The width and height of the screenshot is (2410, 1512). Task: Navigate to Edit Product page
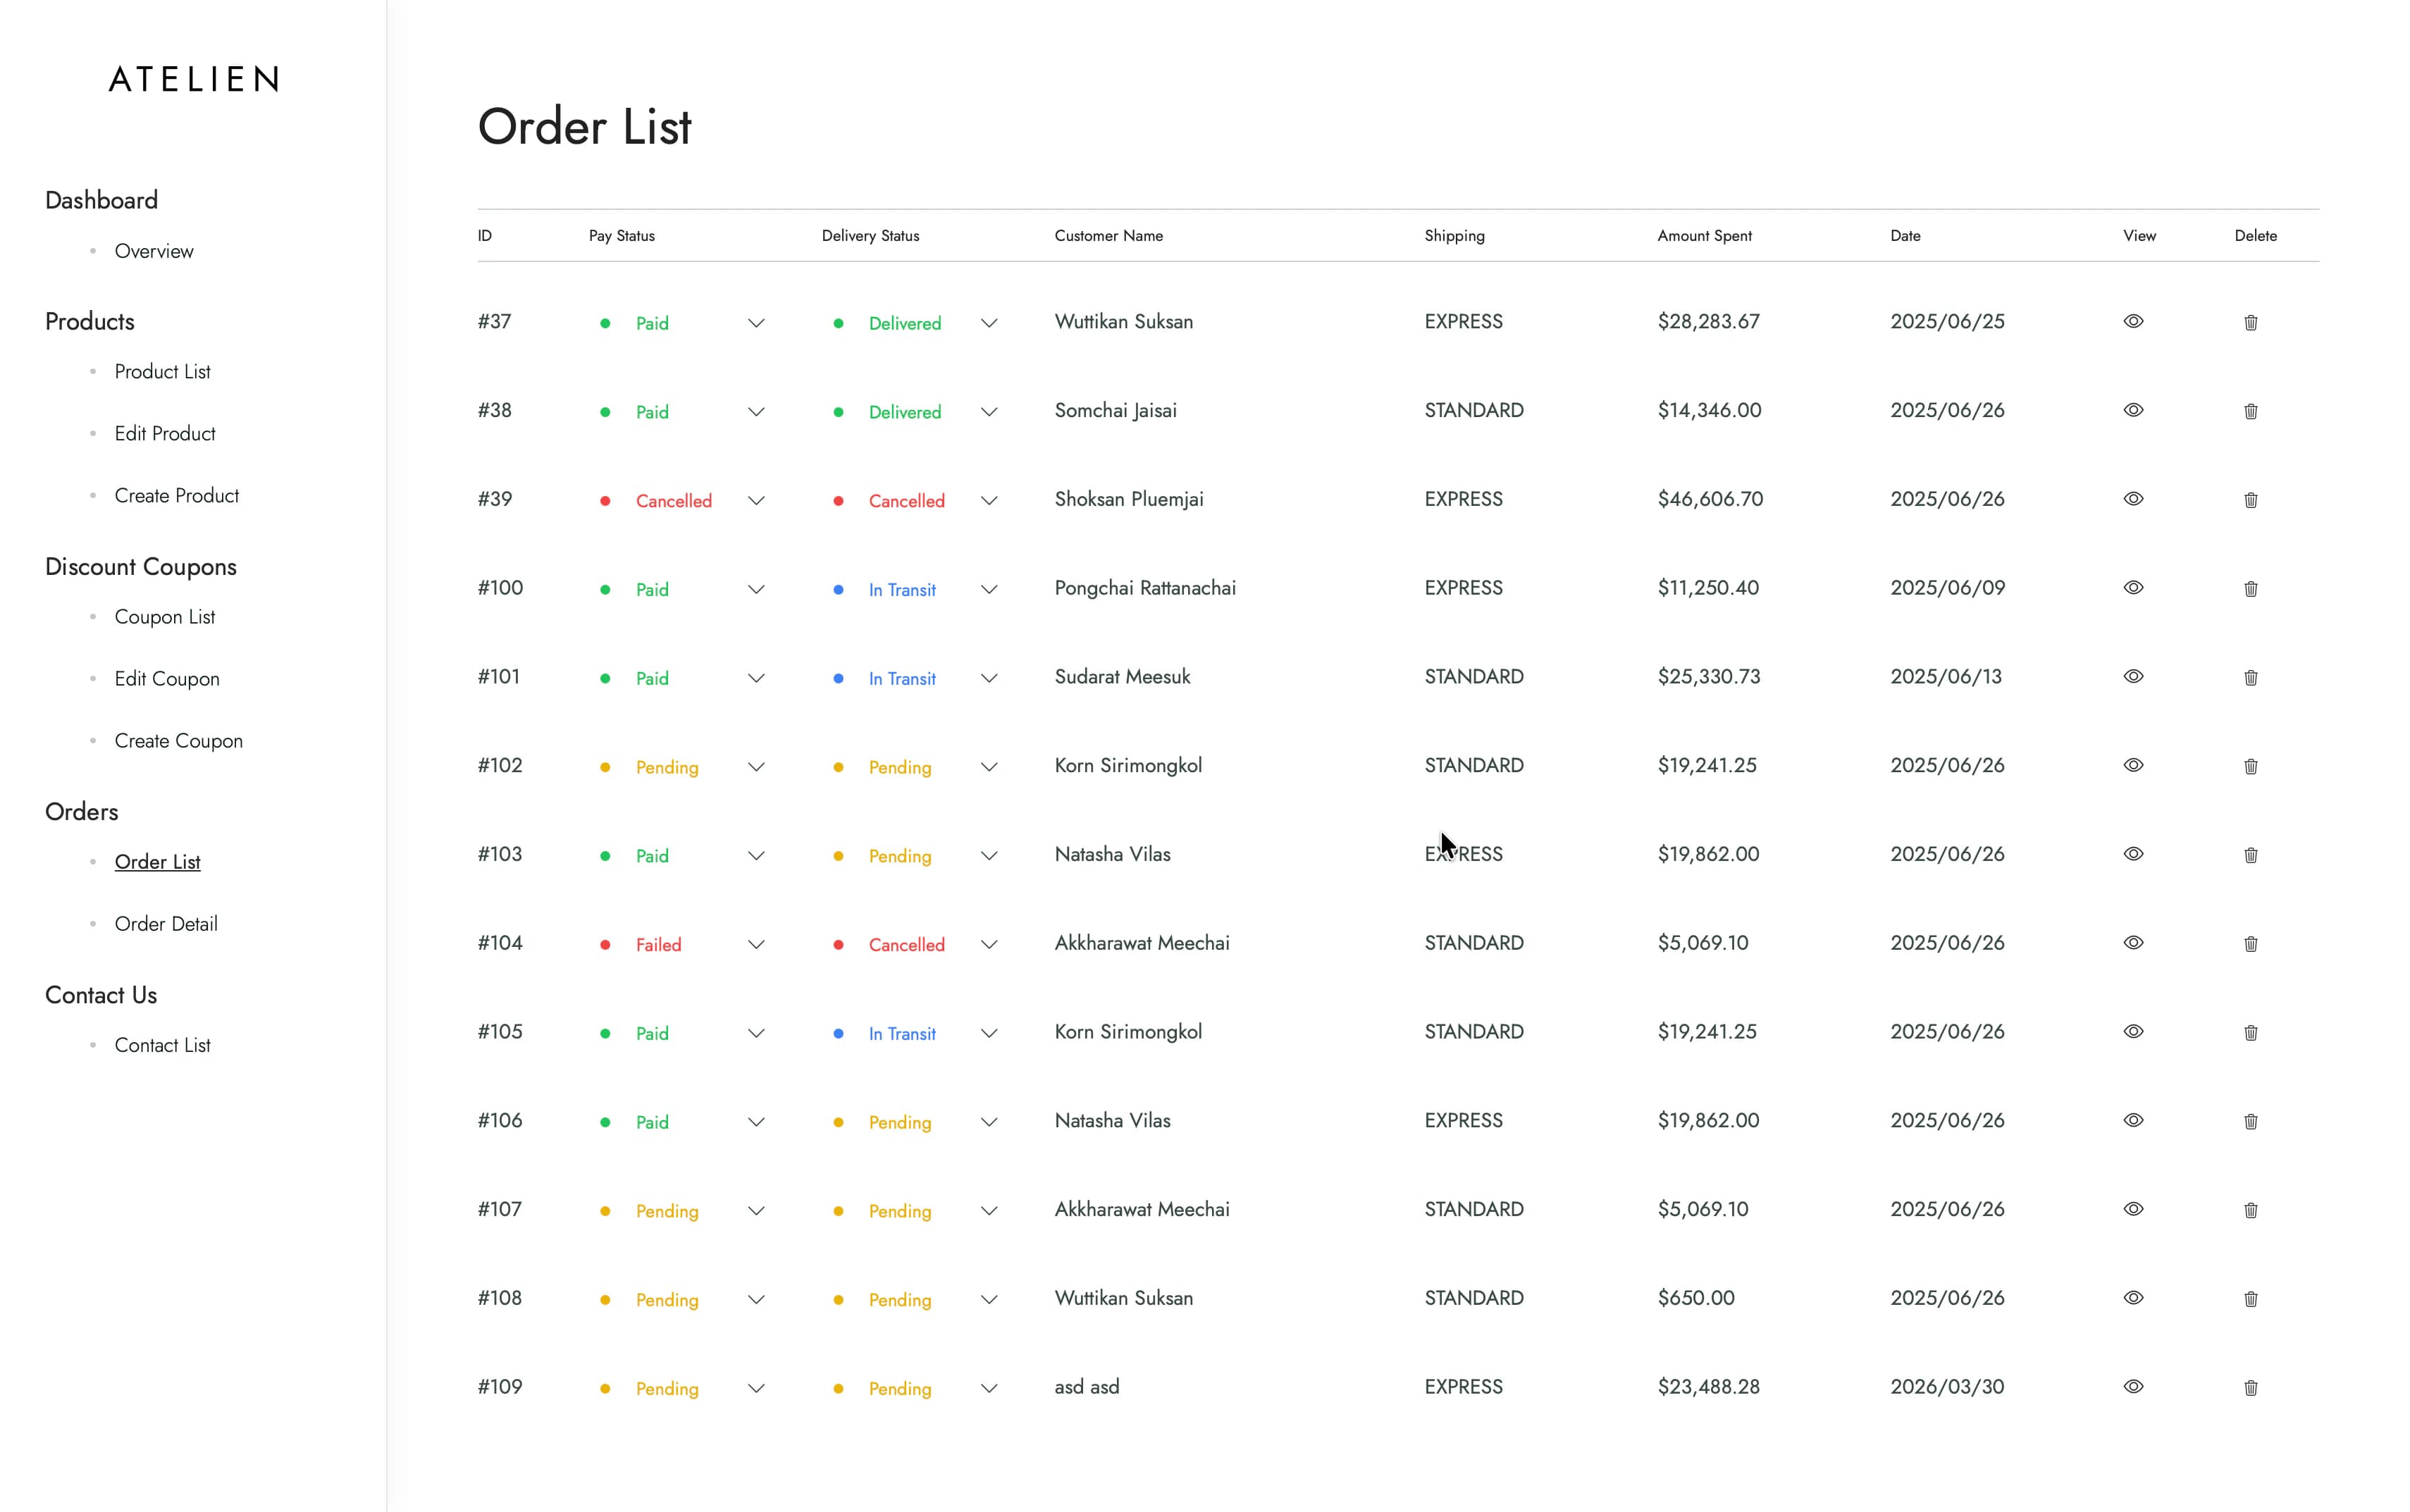(165, 433)
